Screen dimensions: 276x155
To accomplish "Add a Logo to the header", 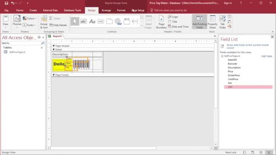I will coord(173,17).
